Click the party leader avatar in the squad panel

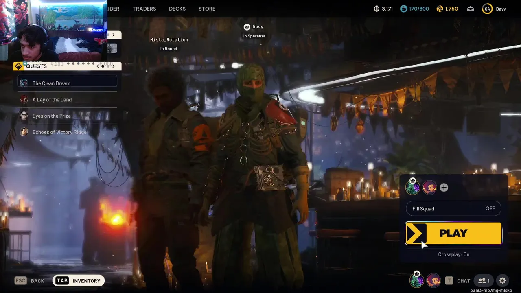(413, 187)
